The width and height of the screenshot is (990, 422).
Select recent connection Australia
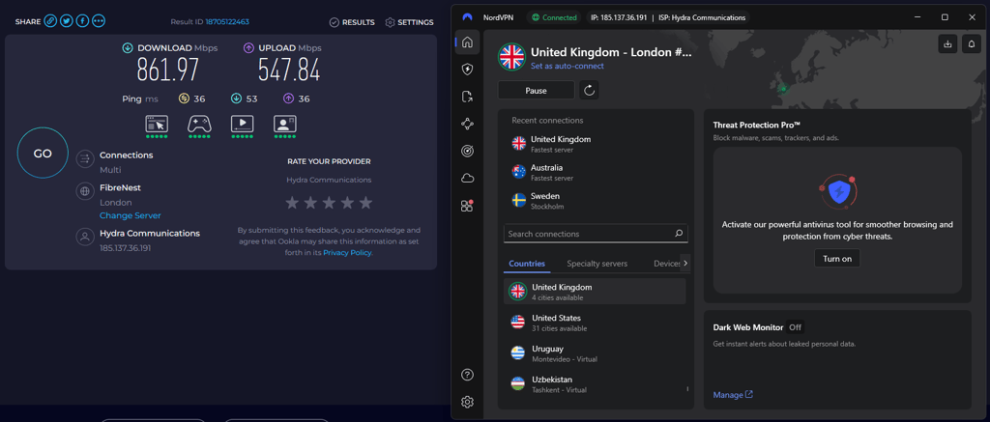[596, 172]
